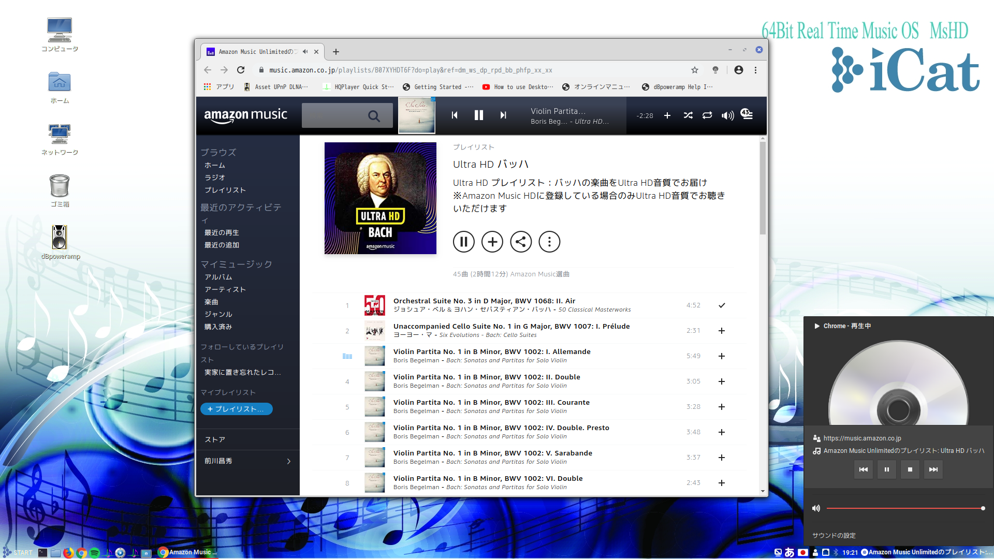Open the volume control in player bar
Screen dimensions: 994x559
(x=727, y=115)
